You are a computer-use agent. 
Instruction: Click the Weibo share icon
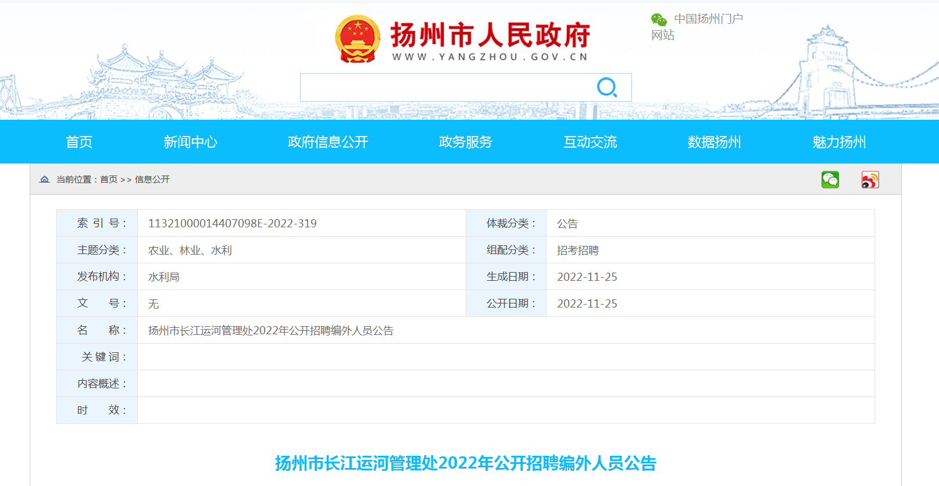[x=870, y=180]
